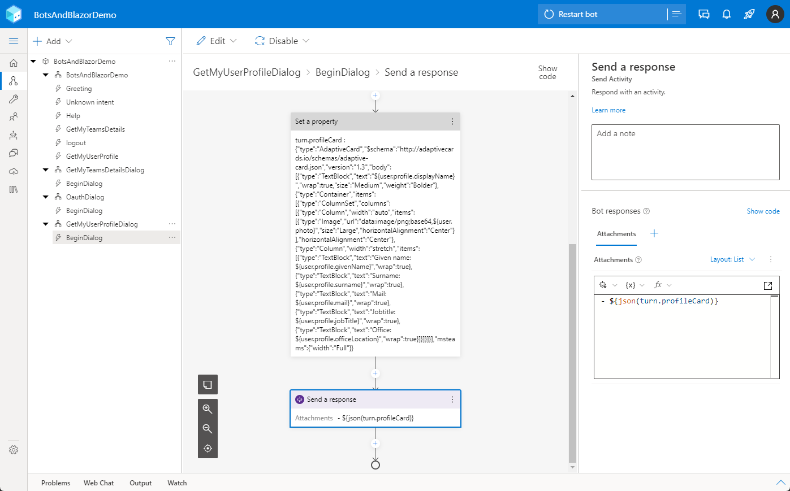This screenshot has width=790, height=491.
Task: Open notifications bell
Action: click(727, 14)
